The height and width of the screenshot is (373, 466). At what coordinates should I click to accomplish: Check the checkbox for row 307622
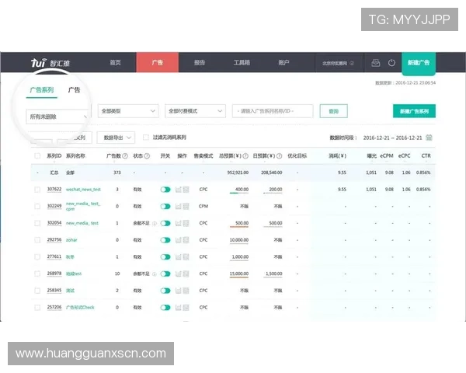[x=37, y=190]
